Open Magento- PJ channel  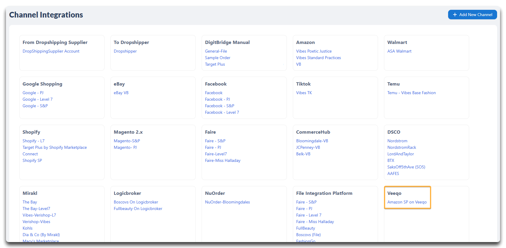tap(125, 147)
